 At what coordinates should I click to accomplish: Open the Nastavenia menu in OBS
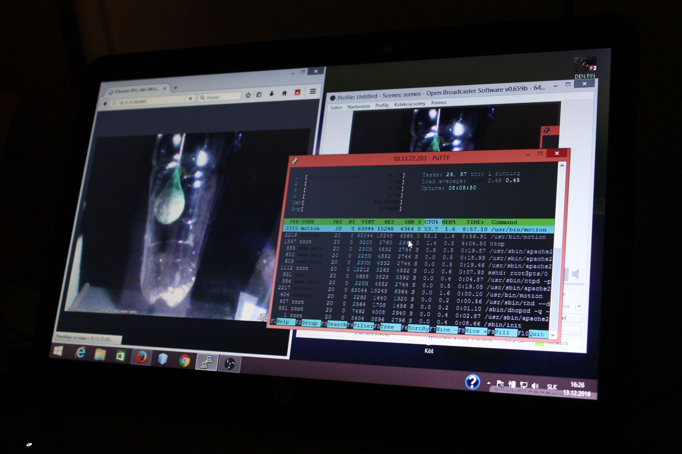click(359, 107)
